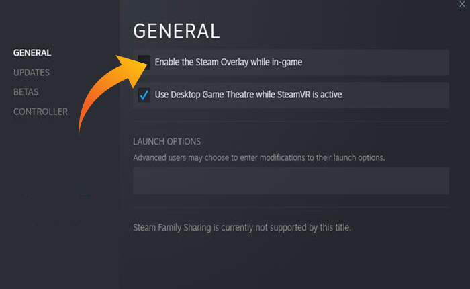The image size is (470, 289).
Task: Click the "Enable the Steam Overlay while in-game" label
Action: 228,62
